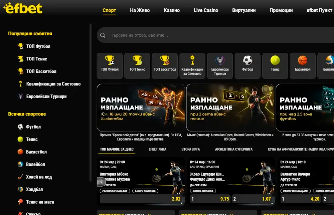Open sidebar Хандбал link
Screen dimensions: 334x215
(x=34, y=189)
